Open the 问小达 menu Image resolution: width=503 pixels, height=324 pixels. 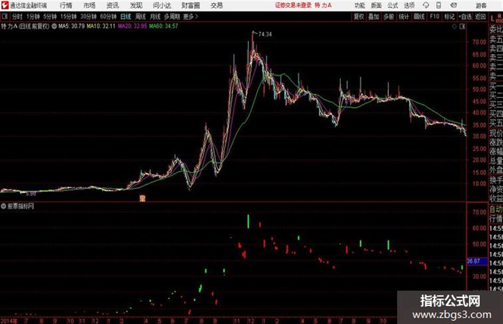coord(162,5)
